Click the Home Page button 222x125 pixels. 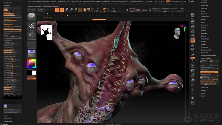[32, 10]
